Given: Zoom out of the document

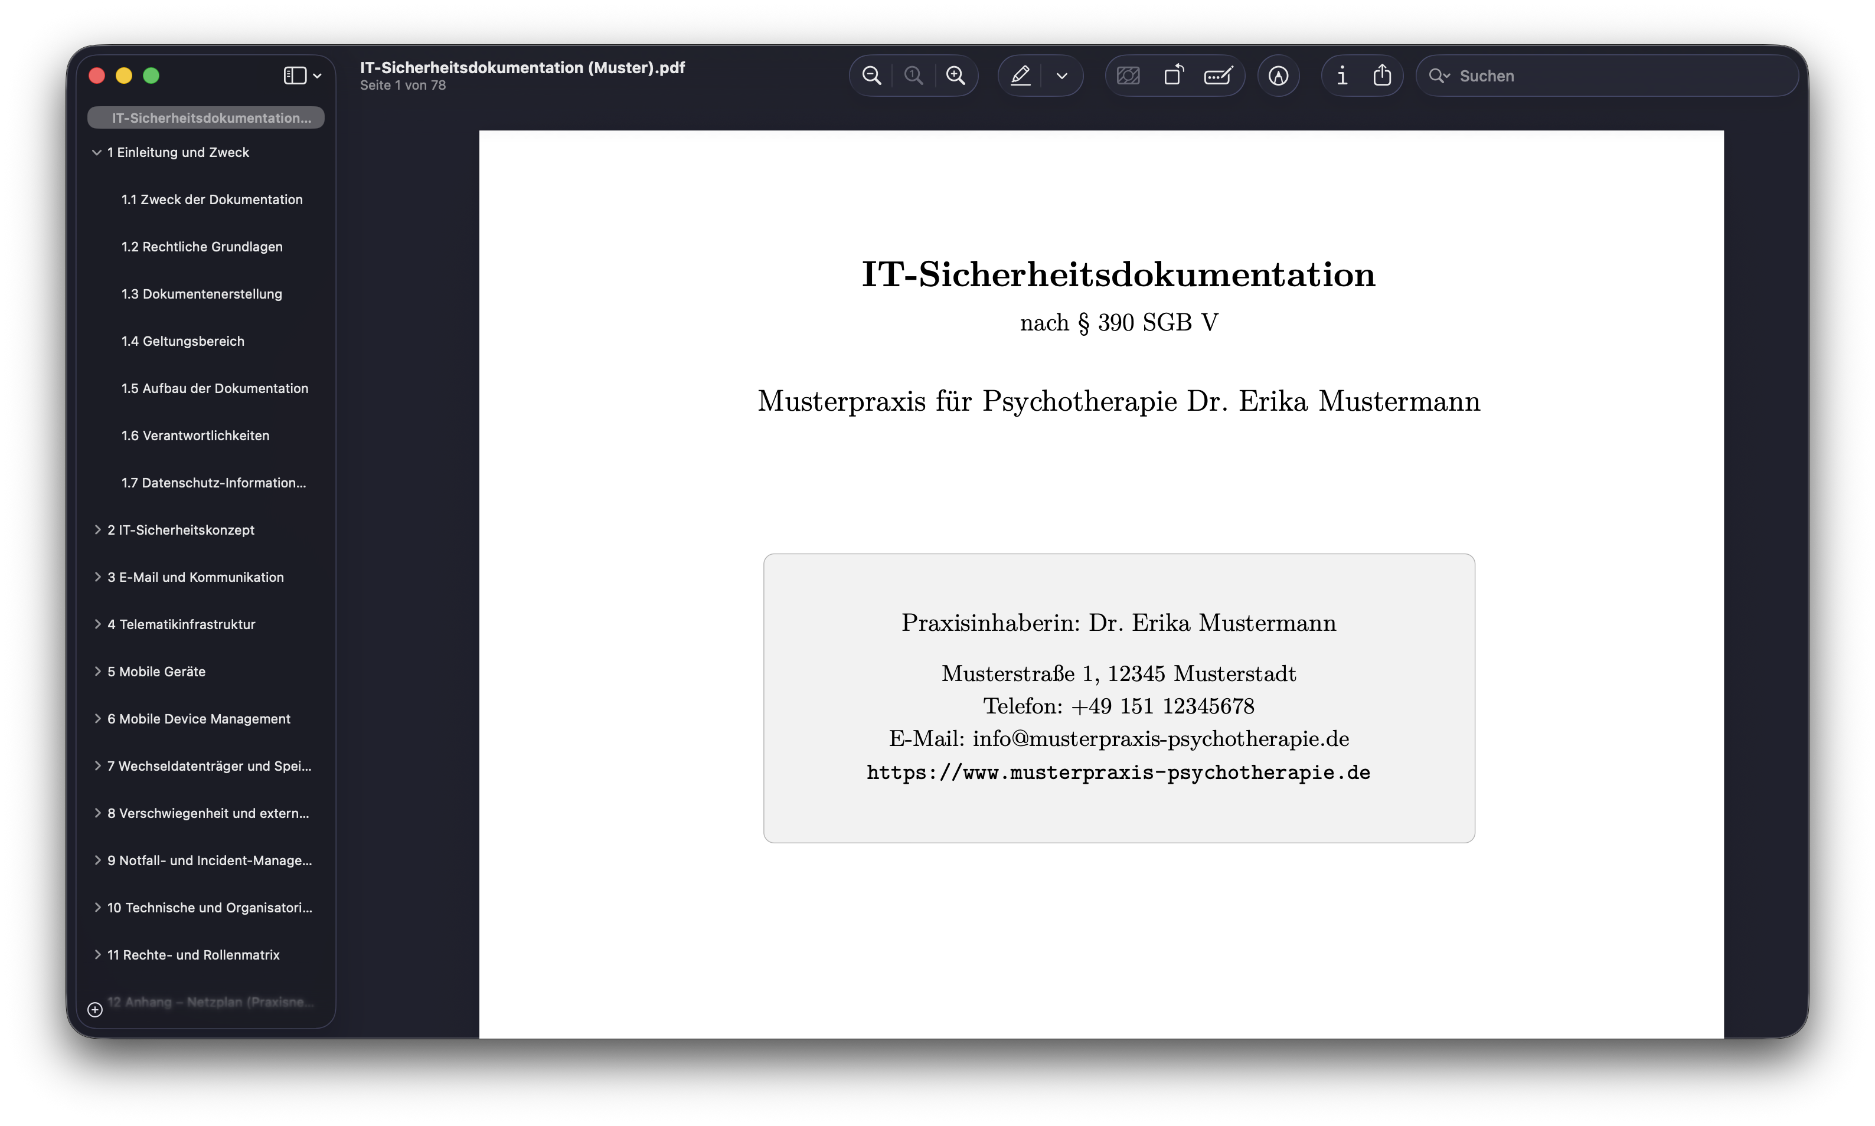Looking at the screenshot, I should coord(872,75).
